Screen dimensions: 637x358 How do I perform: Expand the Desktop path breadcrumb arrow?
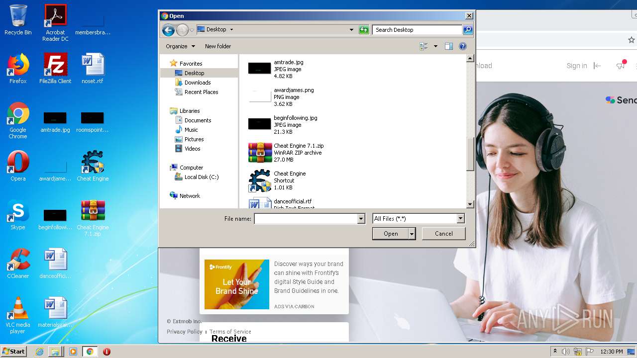231,30
